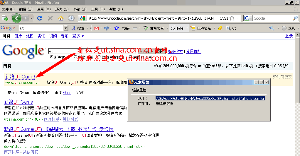Open the 工具 (T) menu
Image resolution: width=300 pixels, height=156 pixels.
pyautogui.click(x=98, y=9)
